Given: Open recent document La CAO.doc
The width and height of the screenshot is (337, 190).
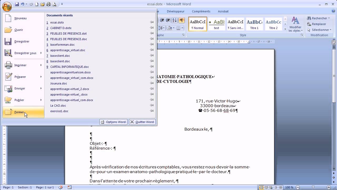Looking at the screenshot, I should tap(58, 106).
